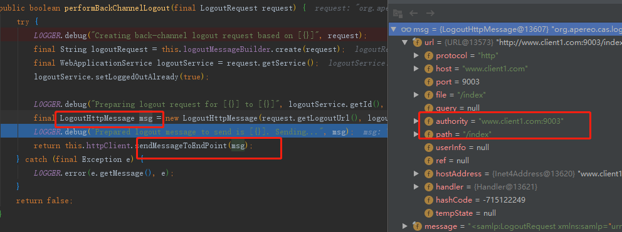622x232 pixels.
Task: Click the "www.client1.com" host value
Action: (x=495, y=69)
